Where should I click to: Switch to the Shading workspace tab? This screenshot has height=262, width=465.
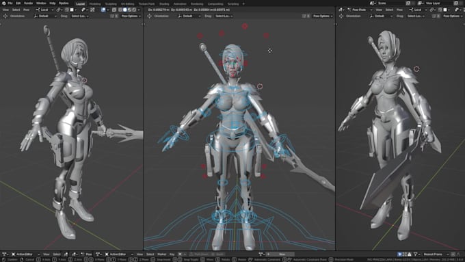[164, 4]
